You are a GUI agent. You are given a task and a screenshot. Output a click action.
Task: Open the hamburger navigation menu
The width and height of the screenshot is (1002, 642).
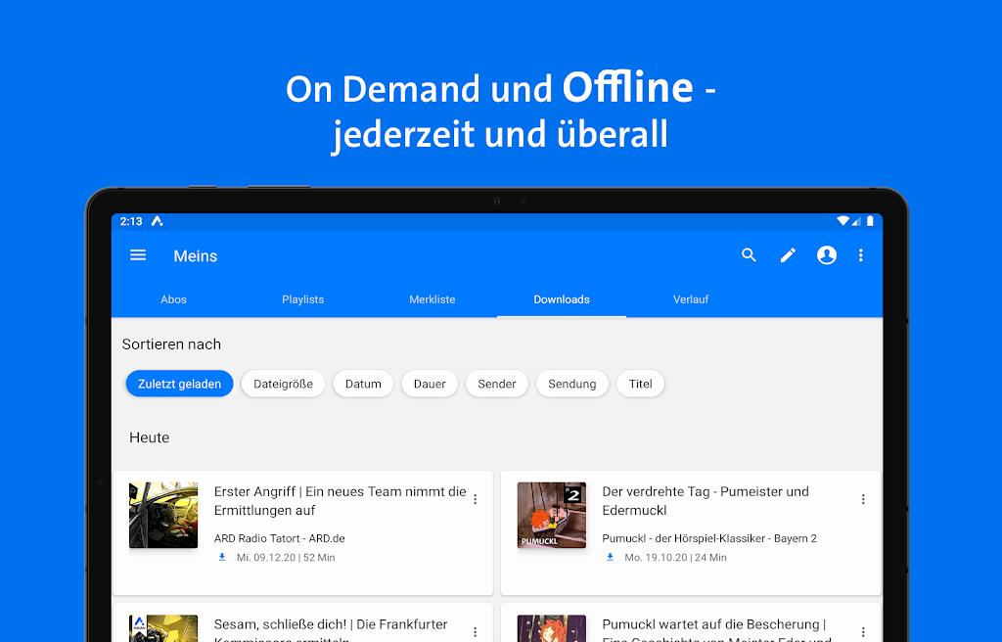pos(138,255)
